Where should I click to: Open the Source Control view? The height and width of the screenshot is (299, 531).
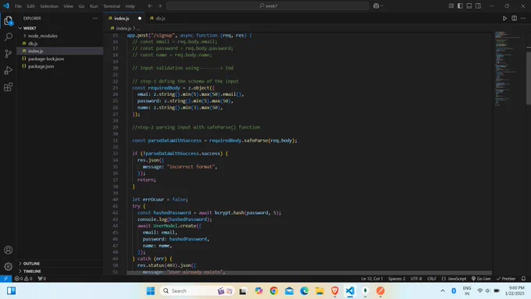[x=8, y=54]
